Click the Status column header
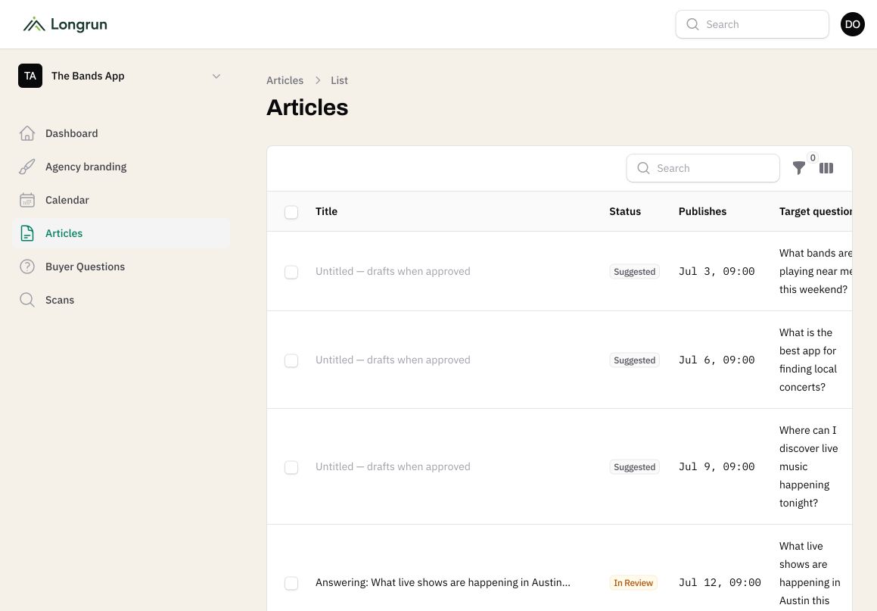 625,211
